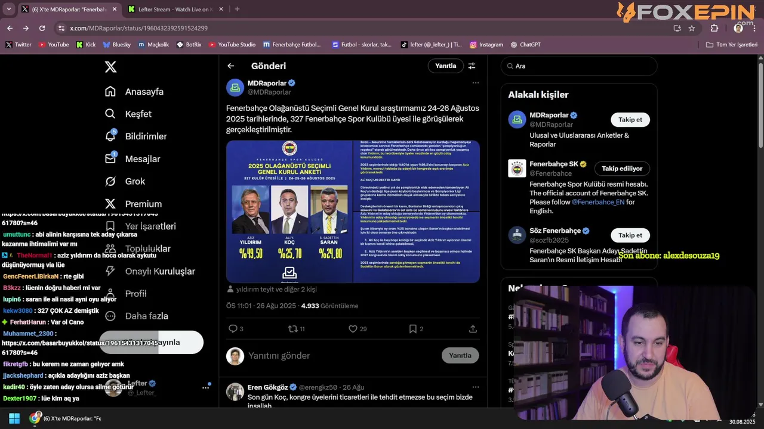Follow MDRaporlar with Takip et
Image resolution: width=764 pixels, height=429 pixels.
630,120
